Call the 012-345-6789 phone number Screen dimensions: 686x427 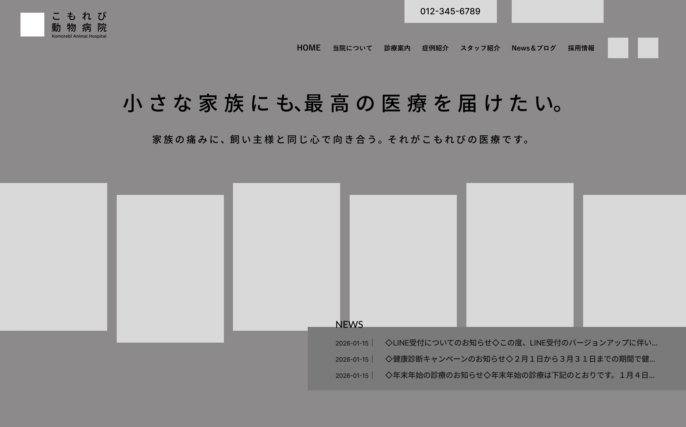pos(450,11)
